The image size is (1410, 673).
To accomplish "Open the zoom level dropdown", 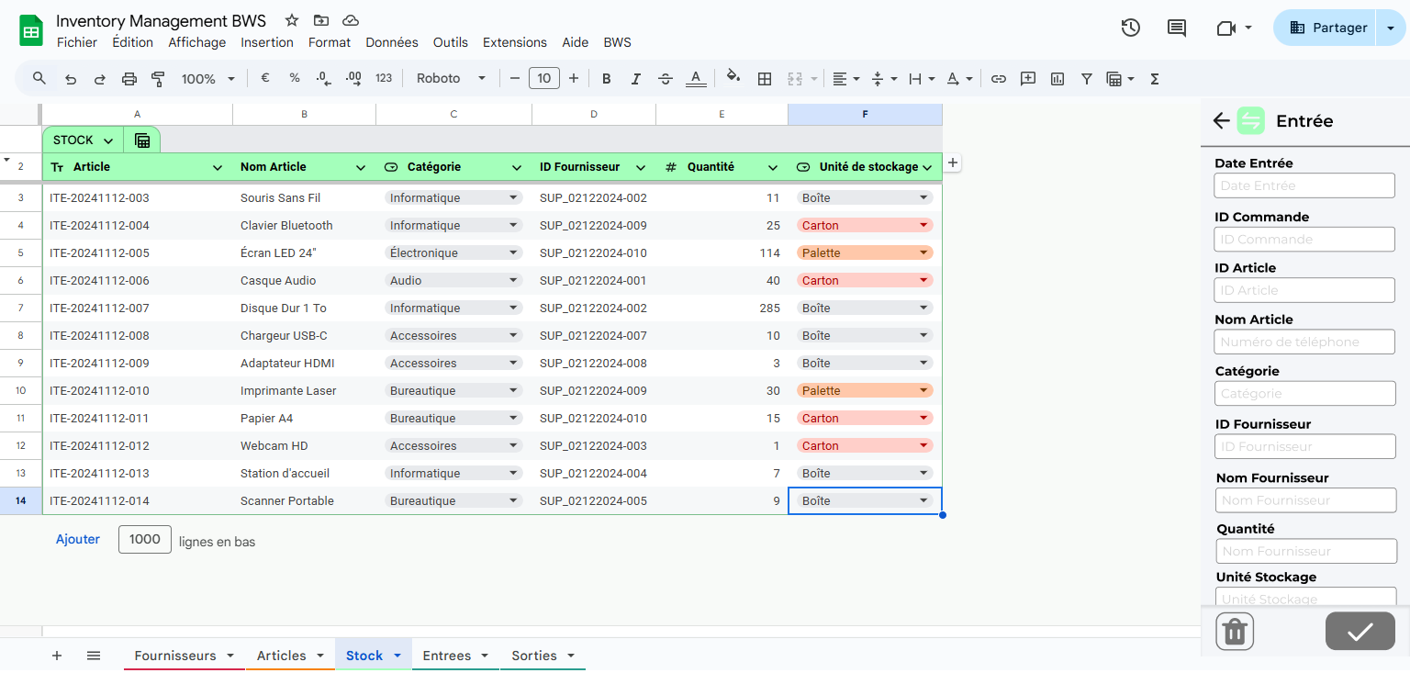I will [208, 79].
